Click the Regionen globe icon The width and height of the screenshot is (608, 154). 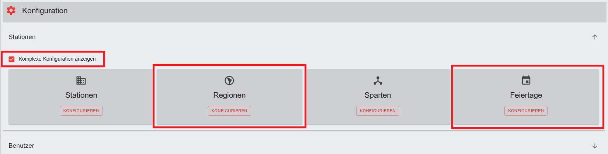pos(229,80)
